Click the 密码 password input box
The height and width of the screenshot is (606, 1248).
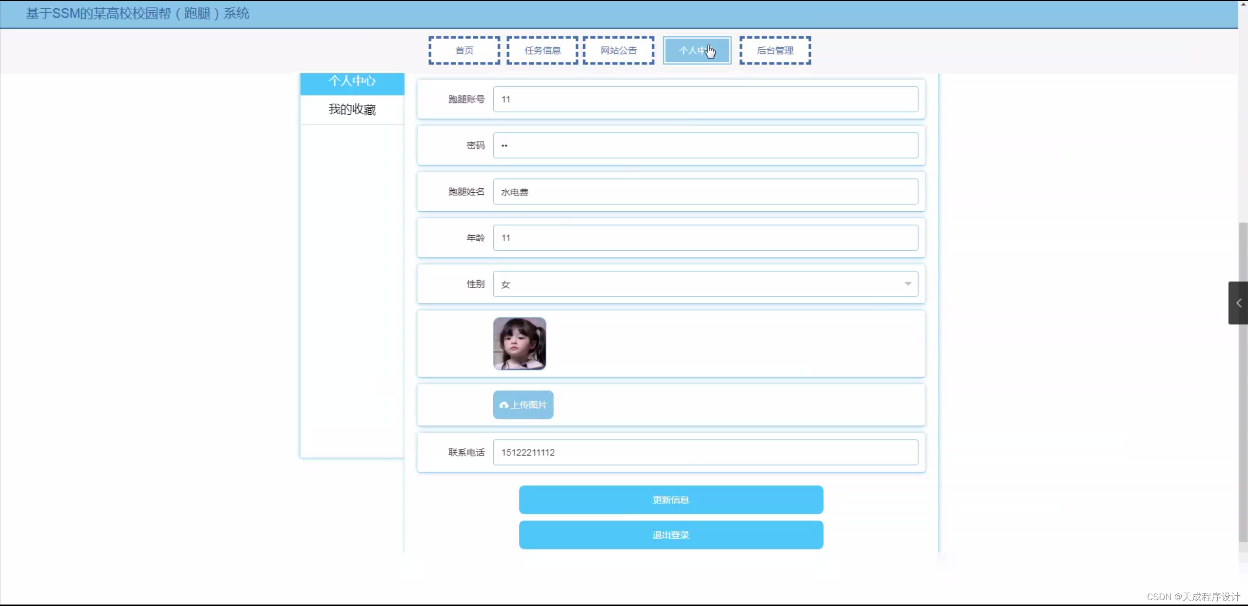tap(705, 145)
